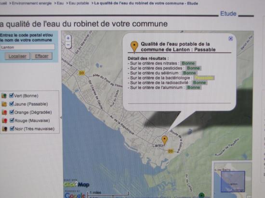
Task: Click the green Vert legend pin icon
Action: (x=4, y=96)
